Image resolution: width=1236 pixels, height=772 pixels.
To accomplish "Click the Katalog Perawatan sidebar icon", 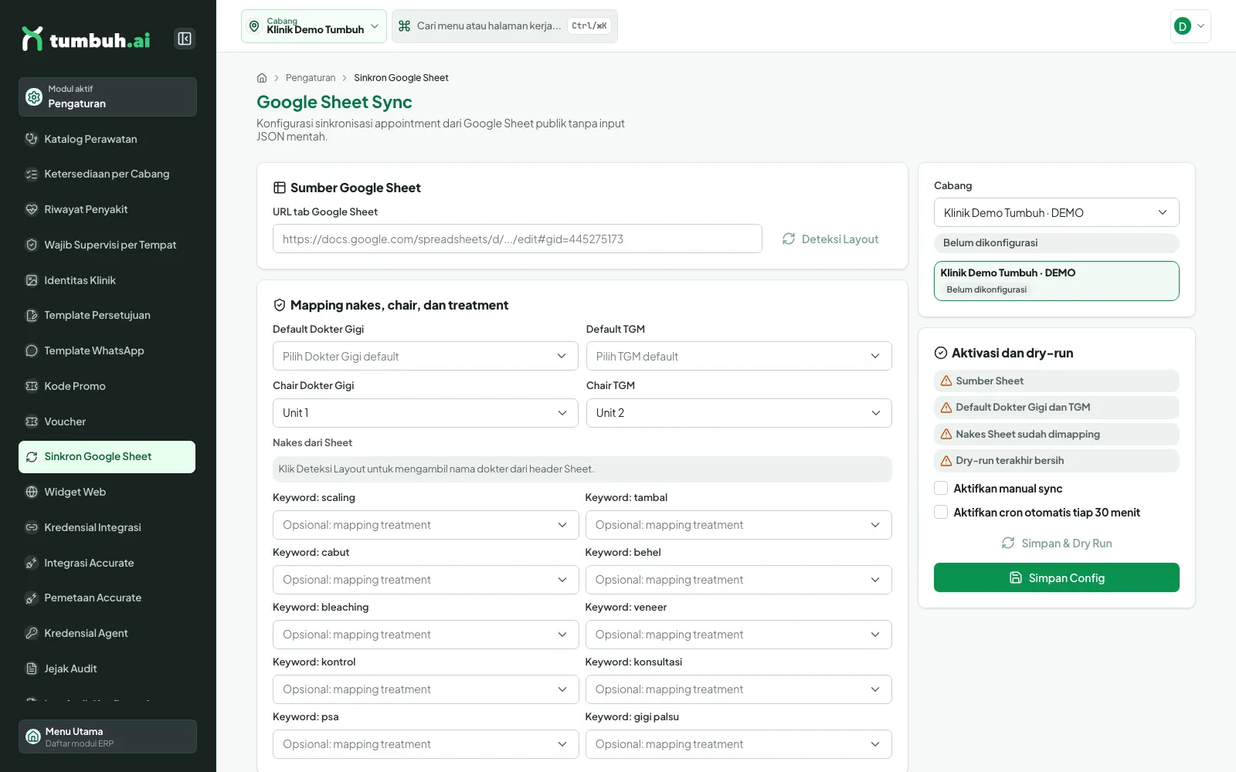I will [32, 139].
